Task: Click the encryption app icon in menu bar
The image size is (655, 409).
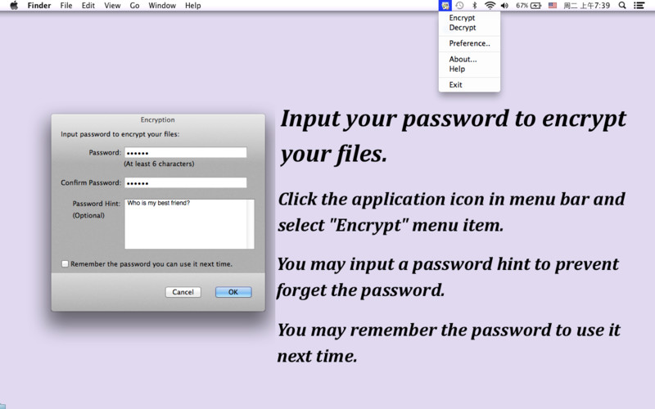Action: (x=445, y=5)
